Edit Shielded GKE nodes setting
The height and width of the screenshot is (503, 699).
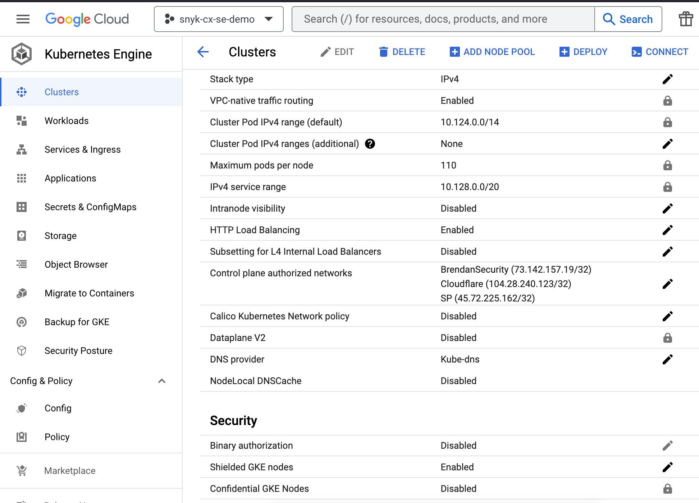pos(667,467)
